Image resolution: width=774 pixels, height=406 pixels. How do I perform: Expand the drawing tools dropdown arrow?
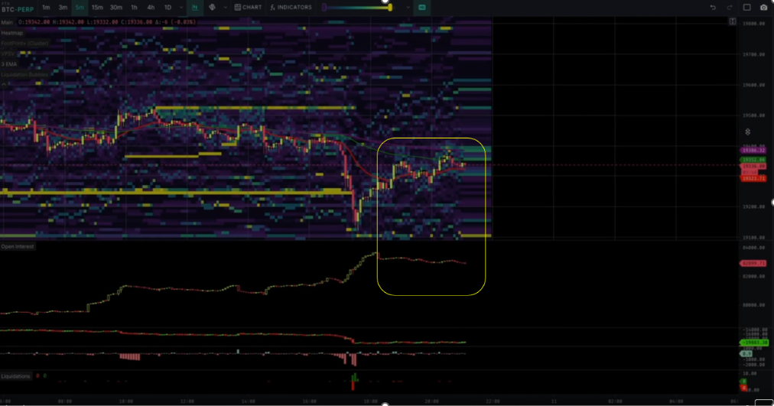pyautogui.click(x=225, y=8)
